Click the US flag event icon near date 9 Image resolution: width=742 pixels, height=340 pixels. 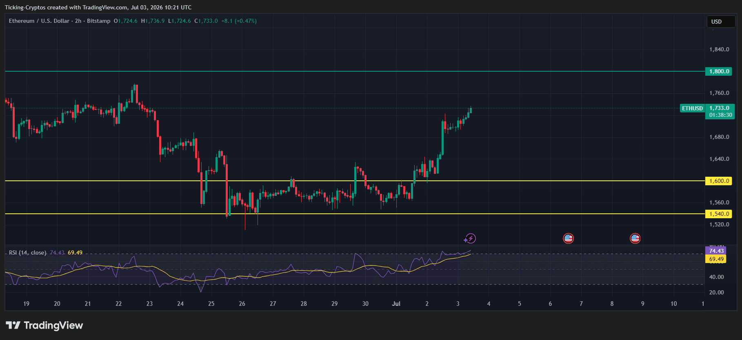pos(635,238)
